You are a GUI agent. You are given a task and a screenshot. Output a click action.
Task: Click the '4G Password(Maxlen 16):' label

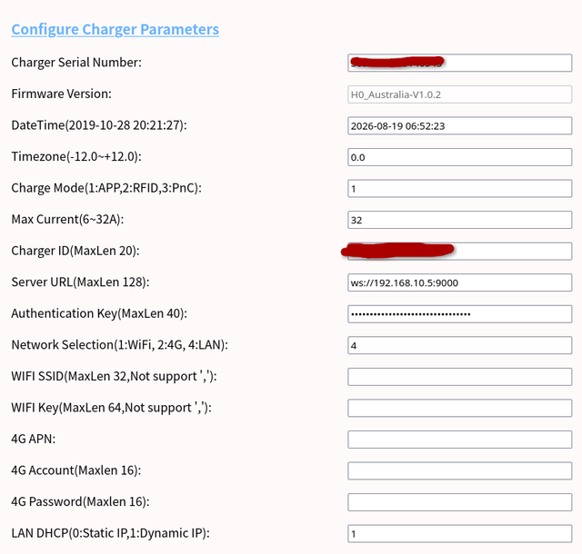(x=80, y=501)
